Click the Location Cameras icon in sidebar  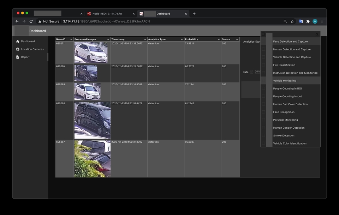tap(18, 49)
